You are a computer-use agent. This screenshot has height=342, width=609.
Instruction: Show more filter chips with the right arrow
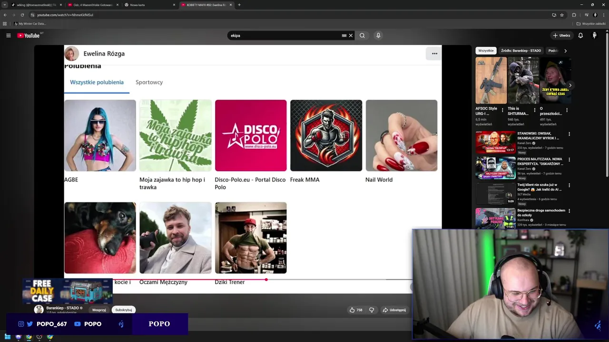pyautogui.click(x=565, y=50)
